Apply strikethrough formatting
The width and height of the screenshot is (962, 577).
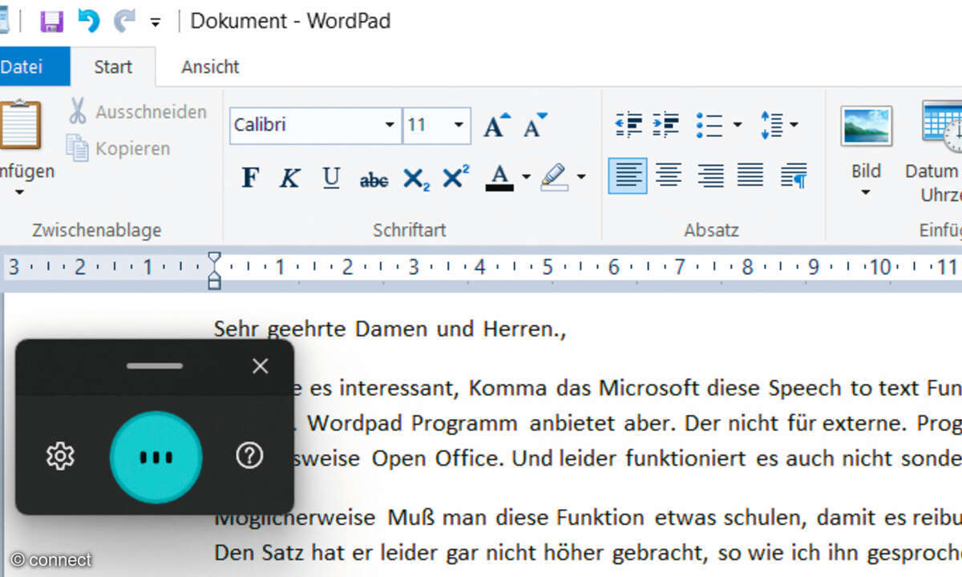(x=373, y=178)
